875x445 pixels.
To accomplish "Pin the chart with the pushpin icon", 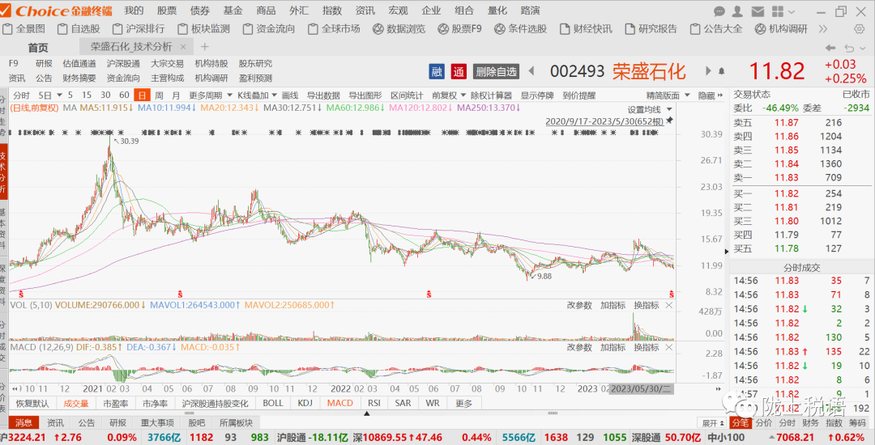I will 670,121.
